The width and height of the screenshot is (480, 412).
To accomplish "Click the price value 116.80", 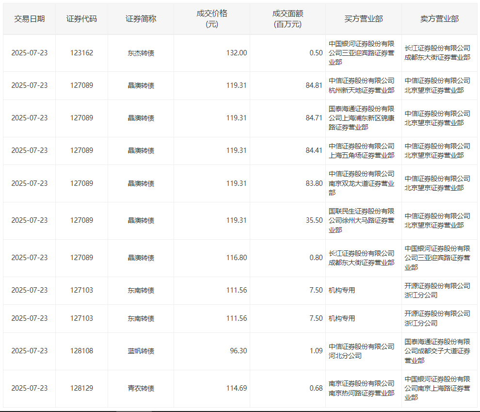I will click(237, 258).
